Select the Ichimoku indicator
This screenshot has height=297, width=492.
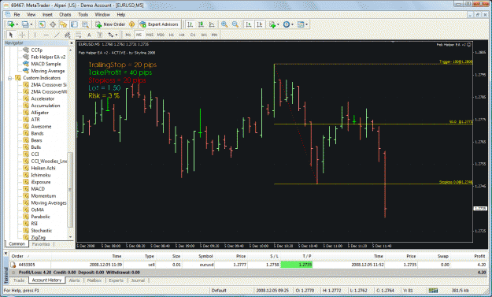click(x=40, y=175)
